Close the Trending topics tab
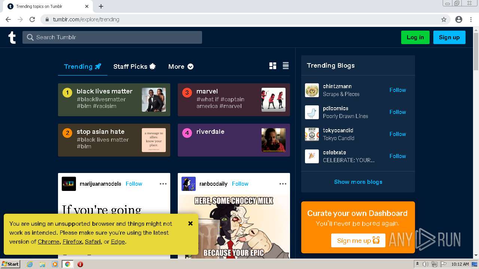479x269 pixels. click(x=87, y=6)
